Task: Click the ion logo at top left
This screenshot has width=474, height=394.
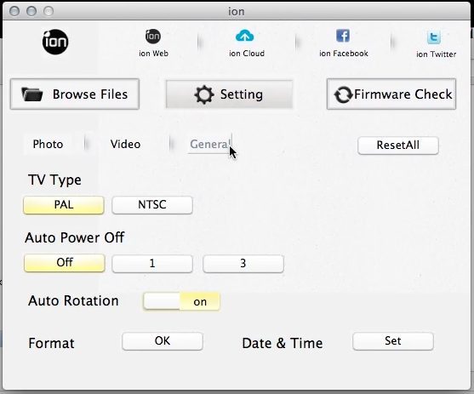Action: [55, 42]
